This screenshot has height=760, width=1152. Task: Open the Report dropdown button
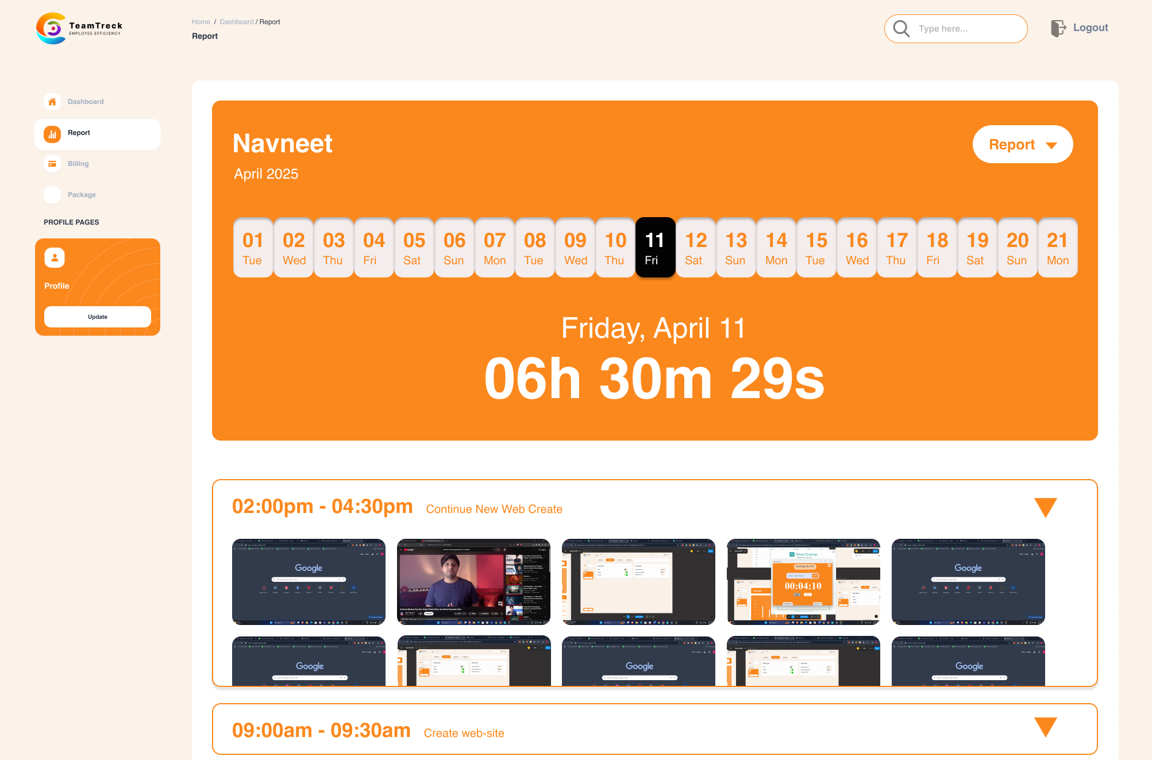[1023, 144]
